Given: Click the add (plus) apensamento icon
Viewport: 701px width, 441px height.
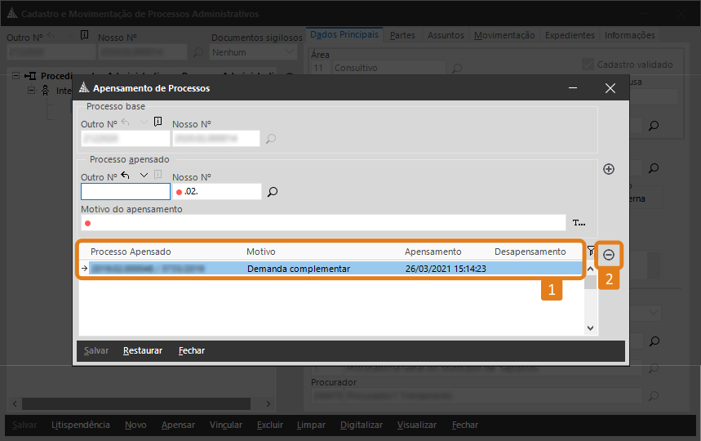Looking at the screenshot, I should point(608,169).
